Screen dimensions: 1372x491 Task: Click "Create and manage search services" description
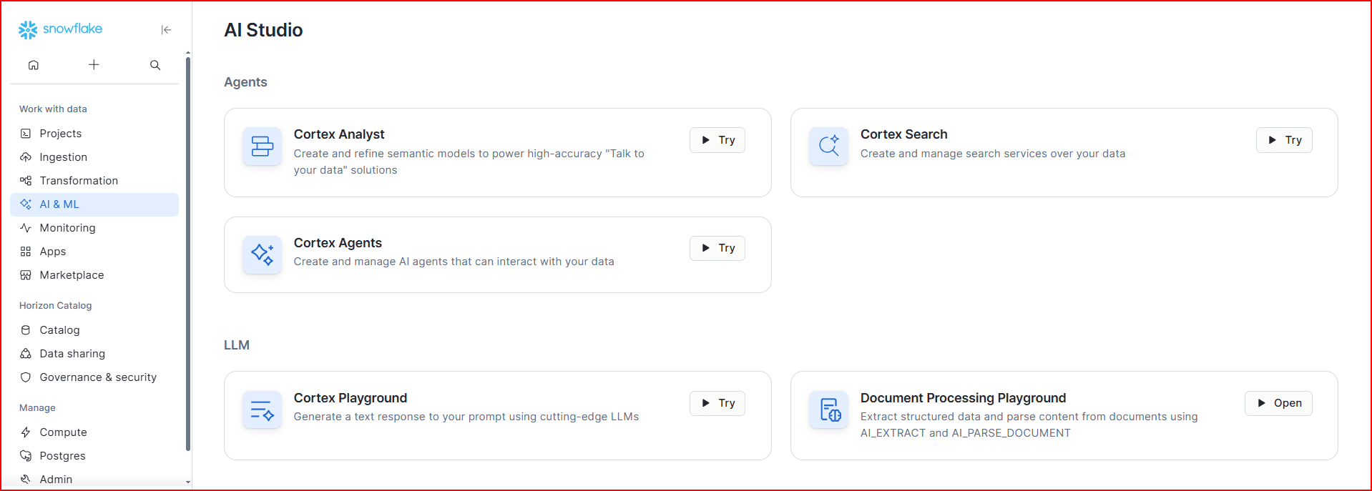[x=993, y=154]
